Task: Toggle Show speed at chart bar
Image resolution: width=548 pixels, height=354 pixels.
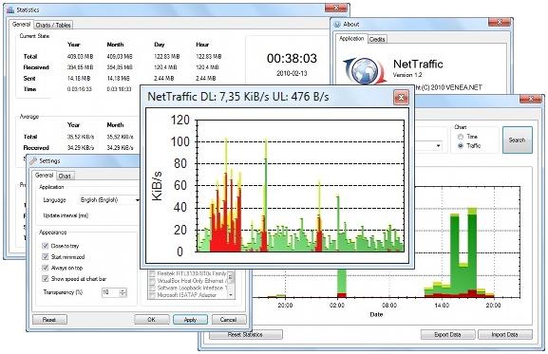Action: coord(45,279)
